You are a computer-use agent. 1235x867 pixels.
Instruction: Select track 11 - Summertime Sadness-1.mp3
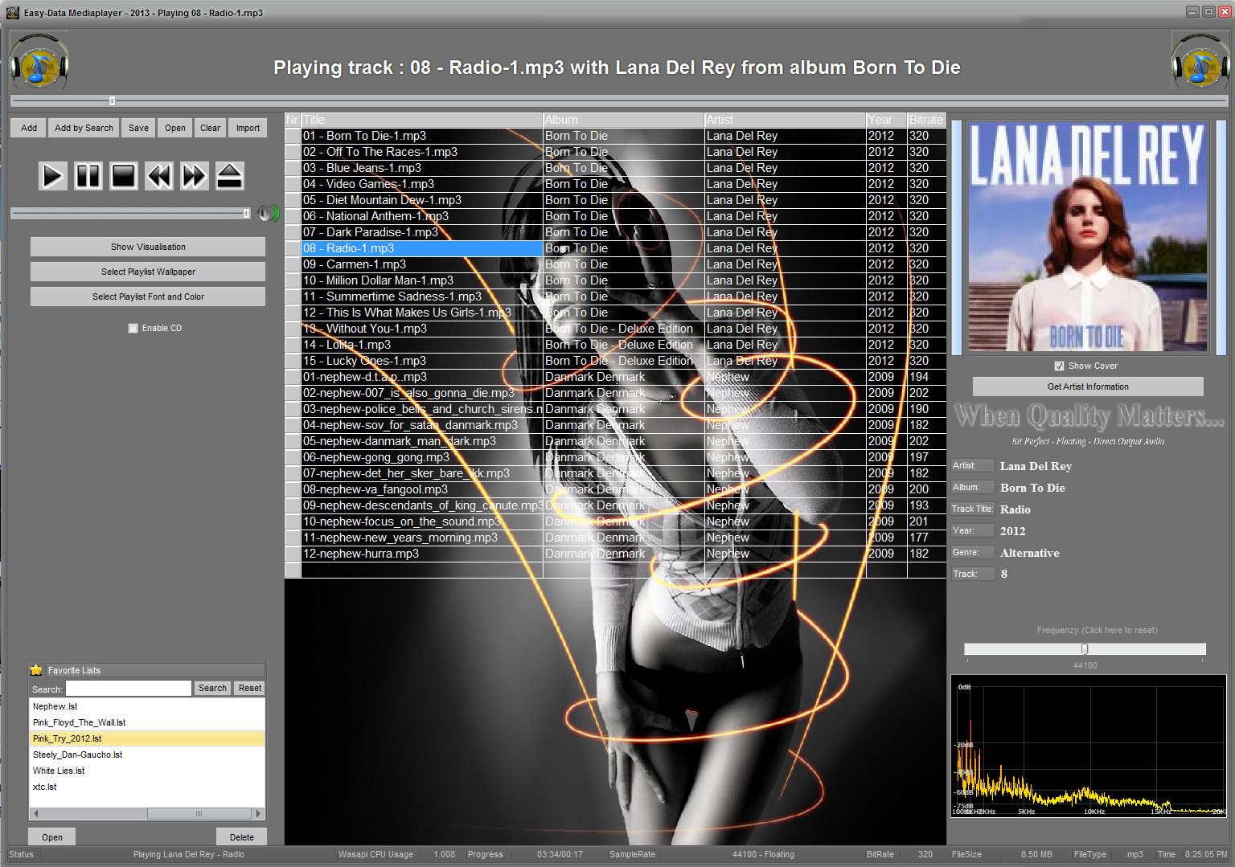[422, 296]
